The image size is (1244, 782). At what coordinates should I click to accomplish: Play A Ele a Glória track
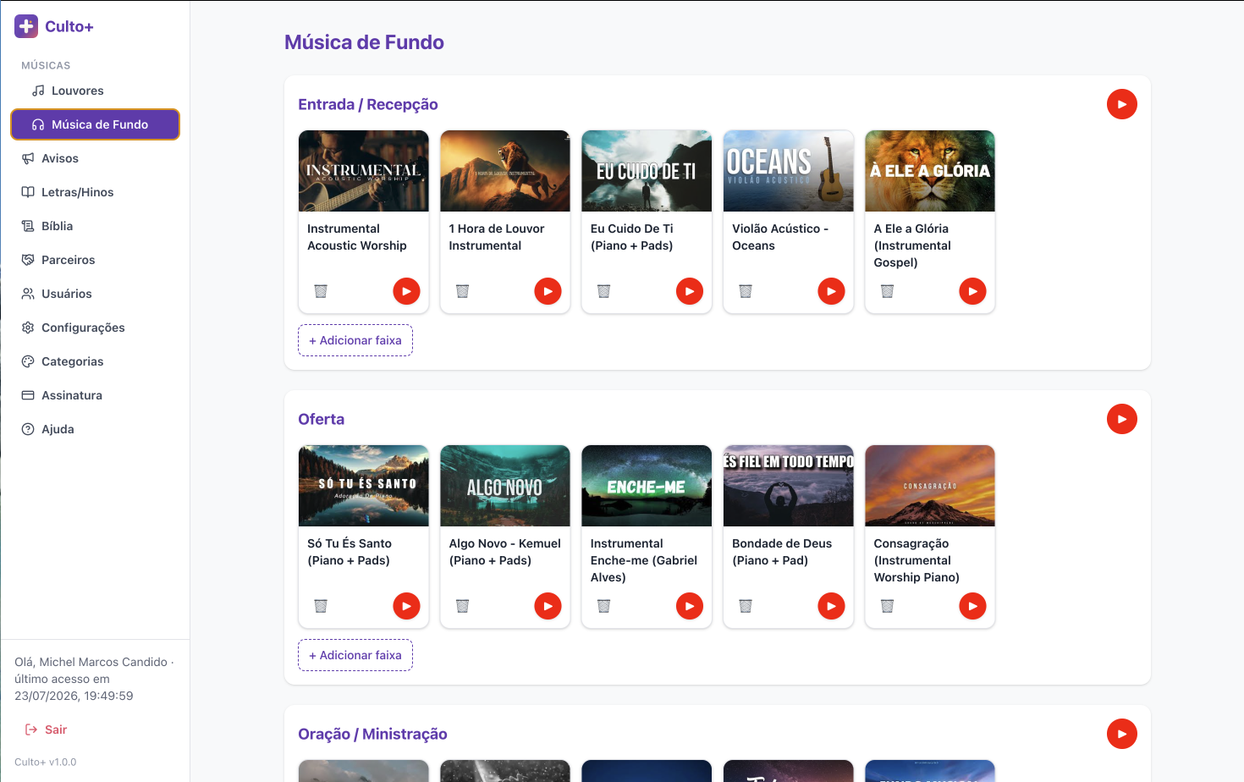click(972, 291)
